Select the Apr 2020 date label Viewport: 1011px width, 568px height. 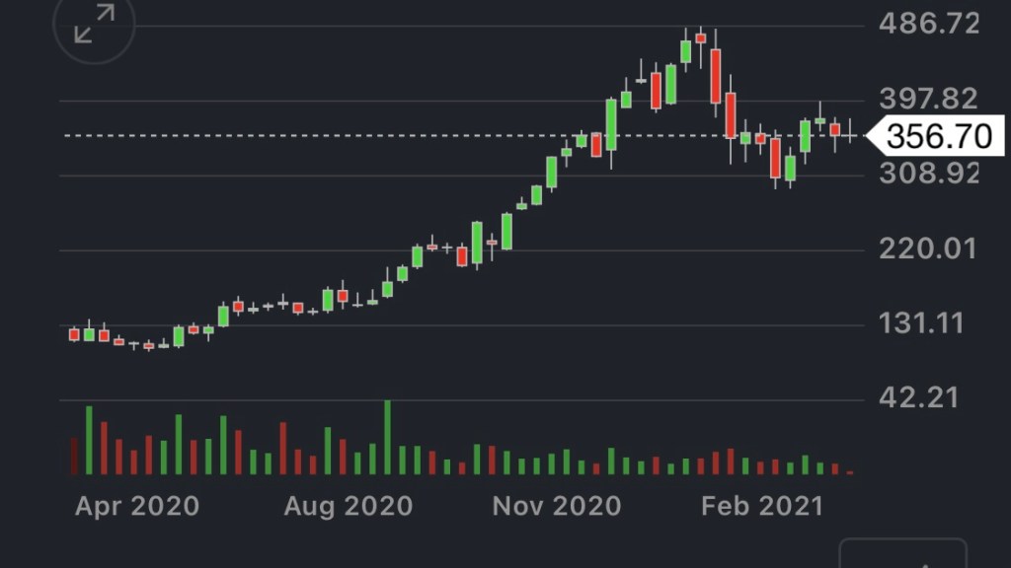tap(137, 507)
